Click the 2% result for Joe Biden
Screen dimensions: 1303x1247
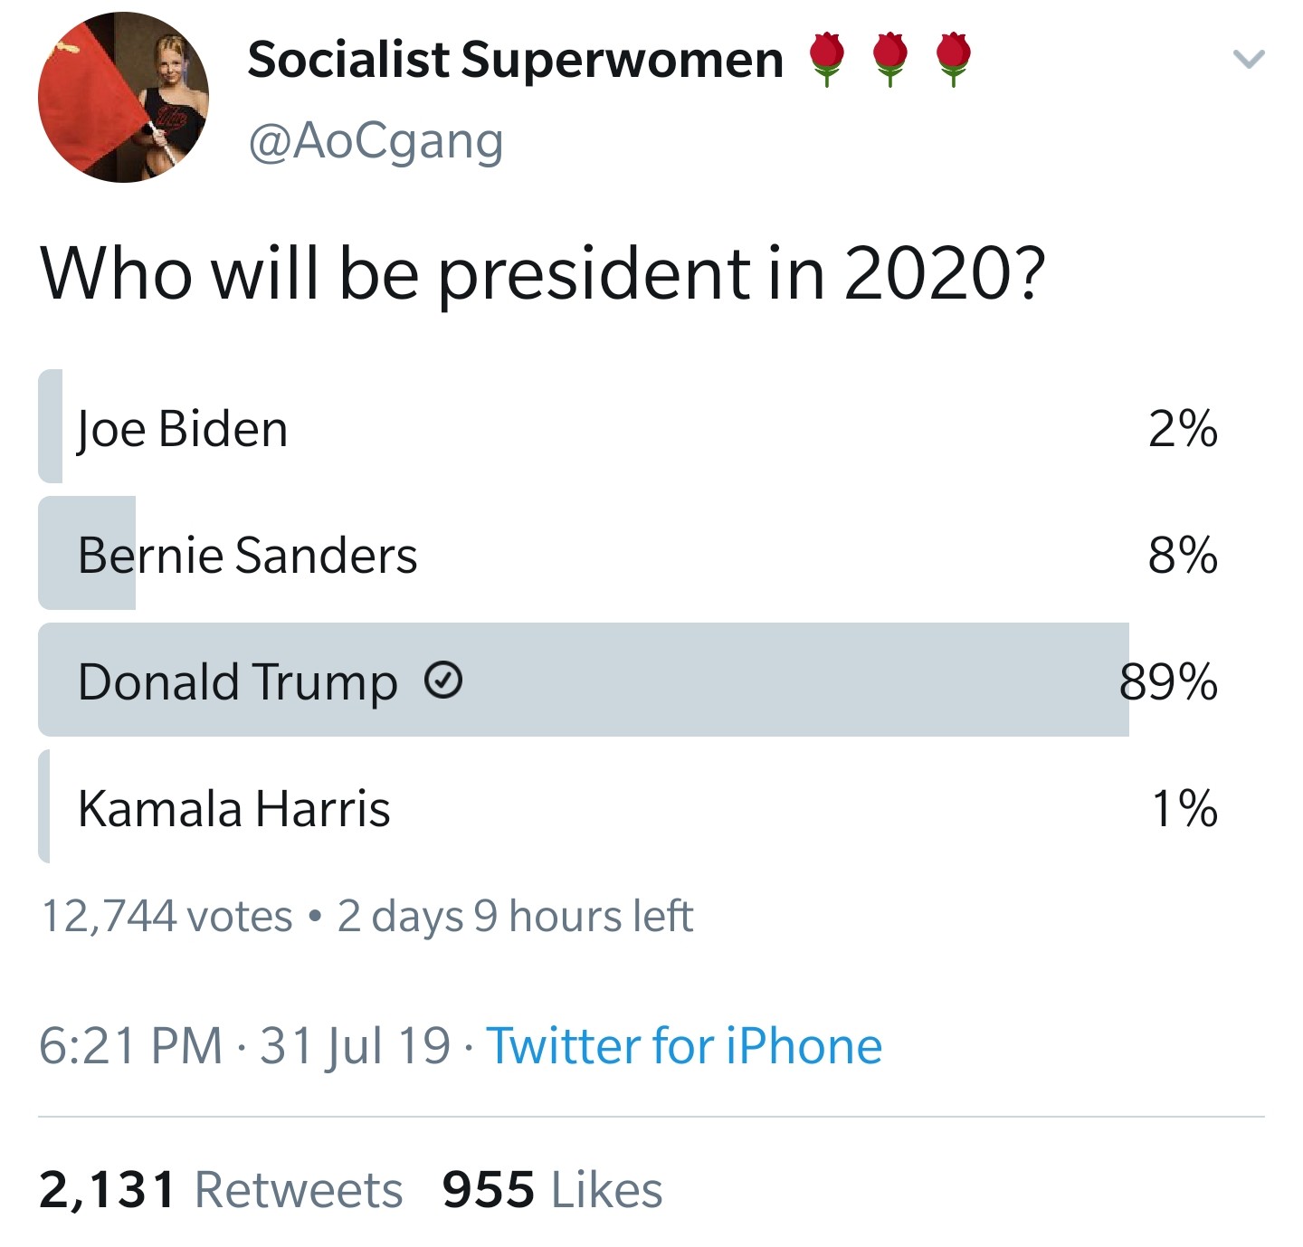point(1183,428)
